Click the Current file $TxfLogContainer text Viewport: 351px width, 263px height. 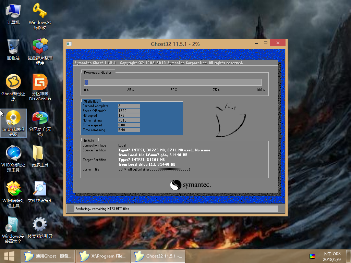click(155, 169)
